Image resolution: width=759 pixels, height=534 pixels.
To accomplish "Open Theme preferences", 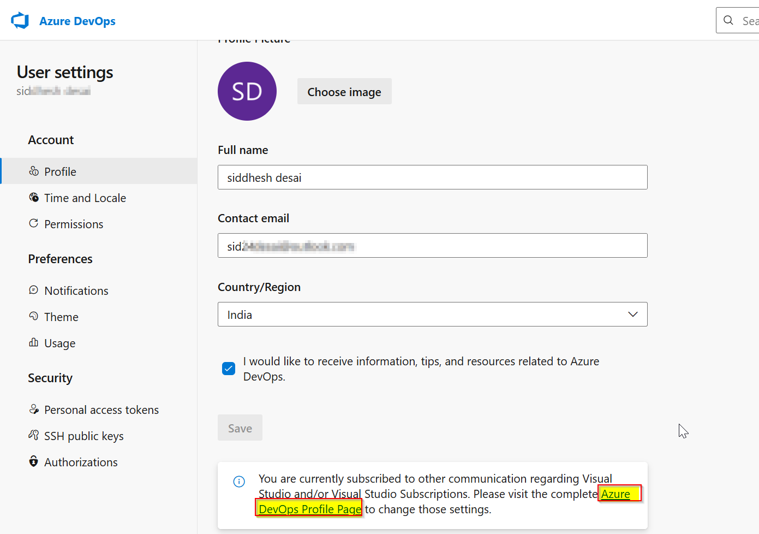I will 99,317.
